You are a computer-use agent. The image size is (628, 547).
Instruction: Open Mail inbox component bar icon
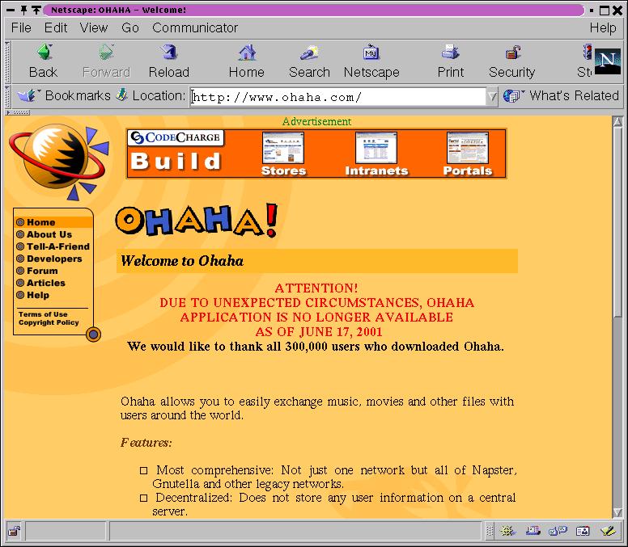[x=533, y=531]
